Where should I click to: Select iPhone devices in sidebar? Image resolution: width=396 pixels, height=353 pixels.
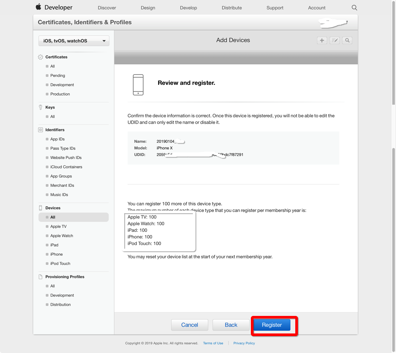(x=56, y=254)
